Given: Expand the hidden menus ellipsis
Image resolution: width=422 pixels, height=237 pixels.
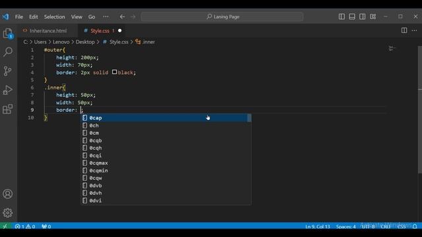Looking at the screenshot, I should (x=105, y=16).
